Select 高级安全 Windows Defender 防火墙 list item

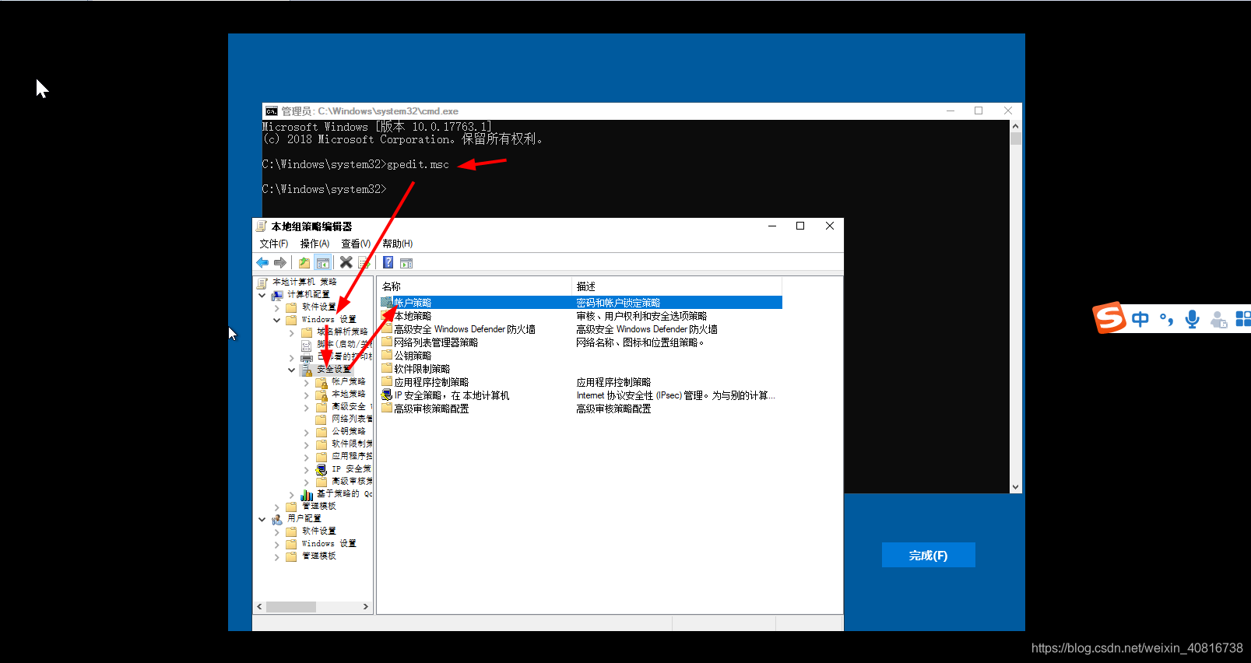(464, 329)
